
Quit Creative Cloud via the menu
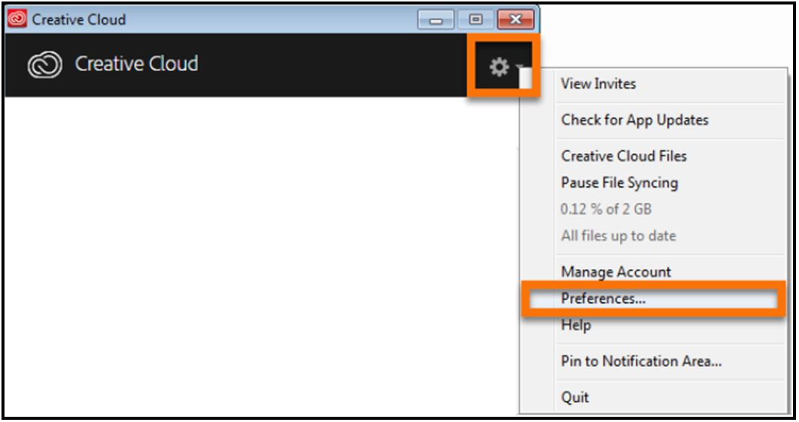click(575, 397)
